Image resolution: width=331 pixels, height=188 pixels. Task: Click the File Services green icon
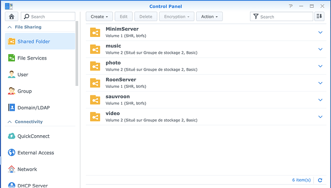pyautogui.click(x=12, y=58)
